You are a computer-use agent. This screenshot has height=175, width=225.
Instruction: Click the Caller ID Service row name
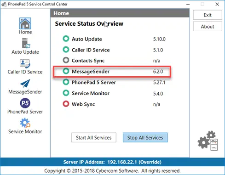tap(91, 50)
